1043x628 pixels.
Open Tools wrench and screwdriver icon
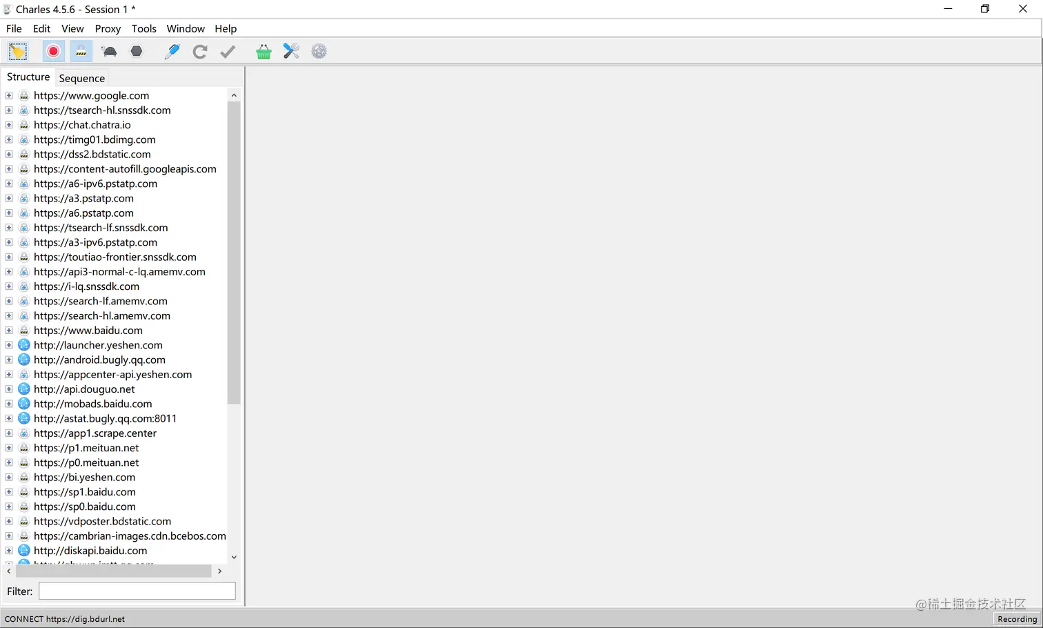pyautogui.click(x=291, y=52)
